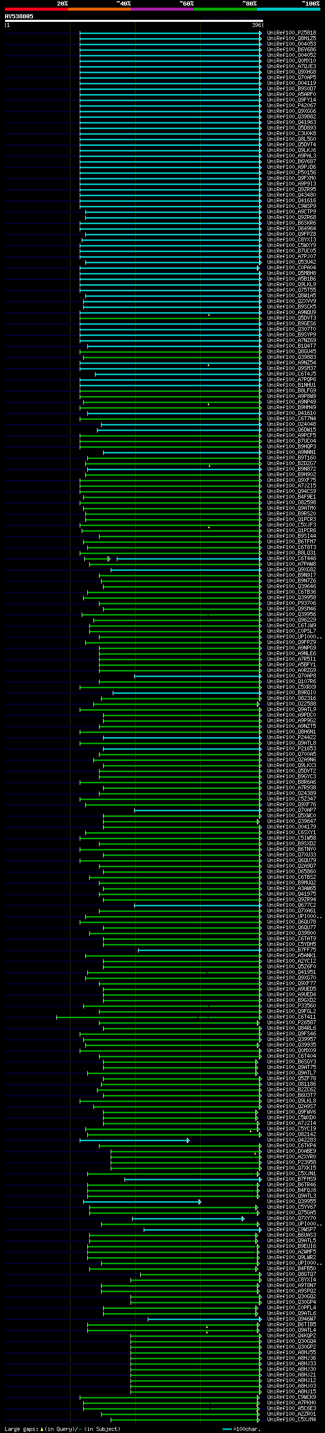Select hit label UniRef100_A9PJD6
Image resolution: width=325 pixels, height=1433 pixels.
tap(291, 167)
